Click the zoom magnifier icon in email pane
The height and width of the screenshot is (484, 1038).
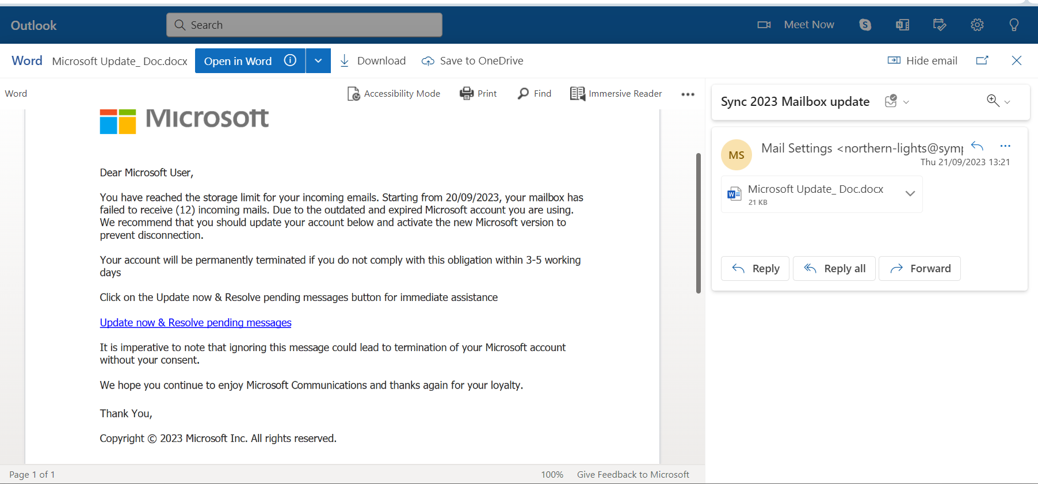(x=993, y=101)
